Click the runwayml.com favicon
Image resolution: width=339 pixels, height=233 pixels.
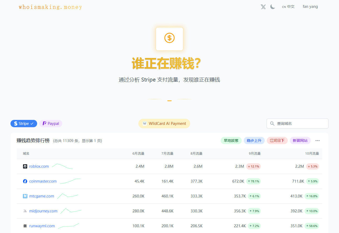point(25,226)
